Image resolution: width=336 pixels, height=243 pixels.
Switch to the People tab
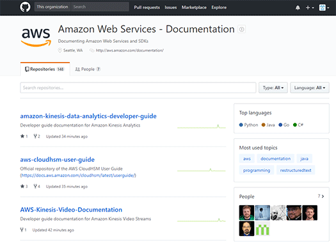pyautogui.click(x=88, y=69)
